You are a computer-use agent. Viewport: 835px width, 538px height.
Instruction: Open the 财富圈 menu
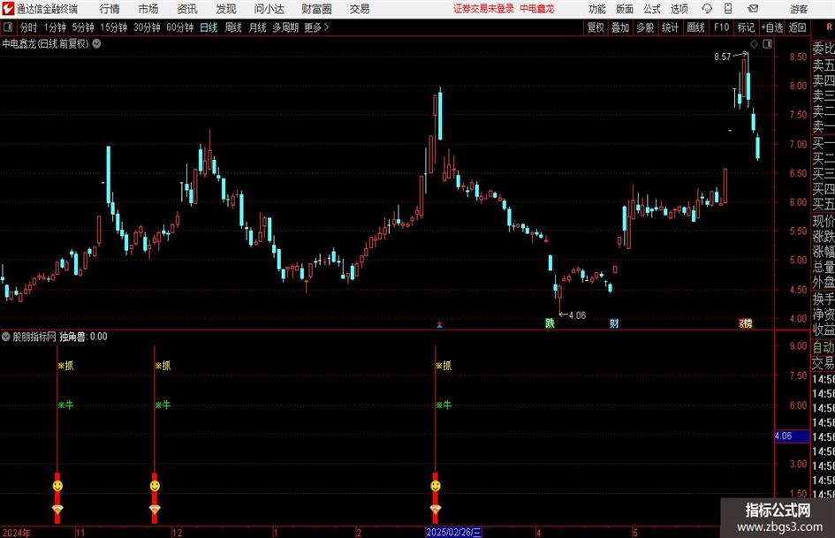tap(316, 9)
